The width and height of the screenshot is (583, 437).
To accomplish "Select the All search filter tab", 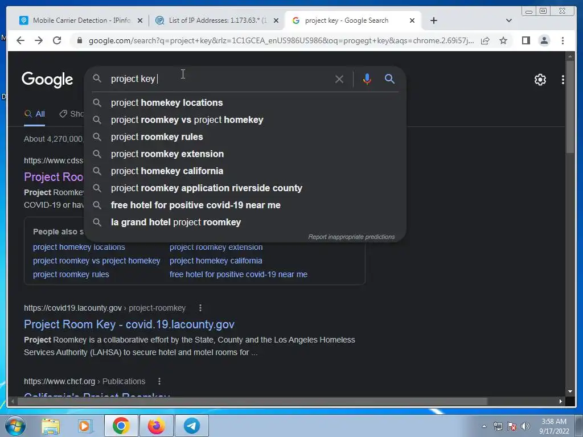I will click(x=35, y=114).
